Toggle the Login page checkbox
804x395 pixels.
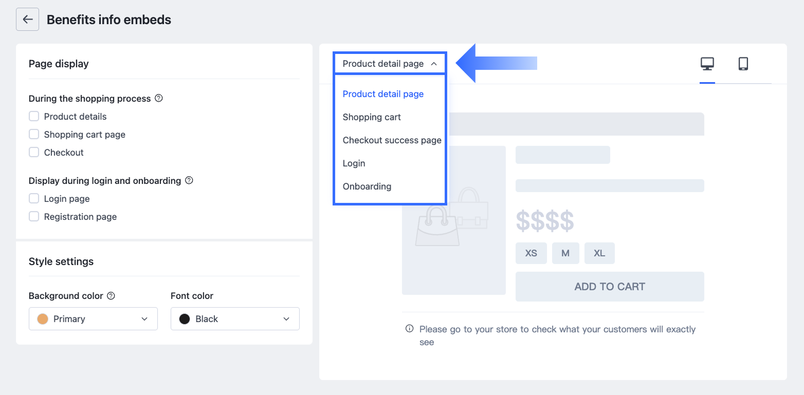[34, 199]
